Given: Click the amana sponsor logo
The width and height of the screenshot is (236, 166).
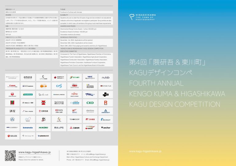Looking at the screenshot, I should [x=28, y=78].
